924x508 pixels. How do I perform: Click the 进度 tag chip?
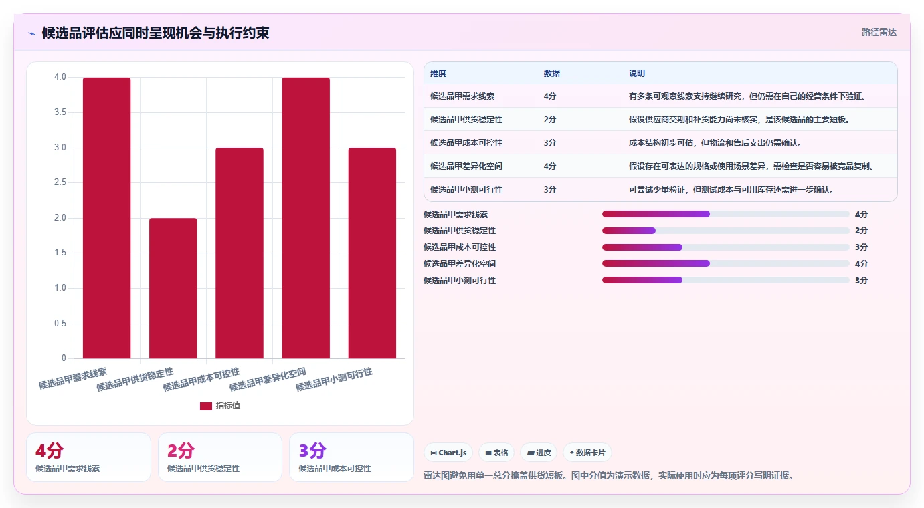[539, 453]
